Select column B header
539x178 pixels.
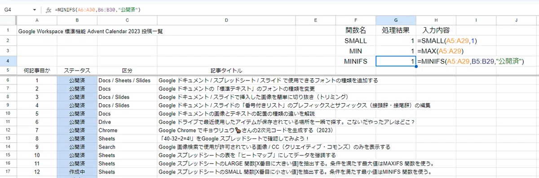click(x=77, y=20)
